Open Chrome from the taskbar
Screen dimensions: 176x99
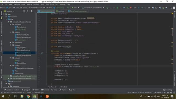coord(28,97)
